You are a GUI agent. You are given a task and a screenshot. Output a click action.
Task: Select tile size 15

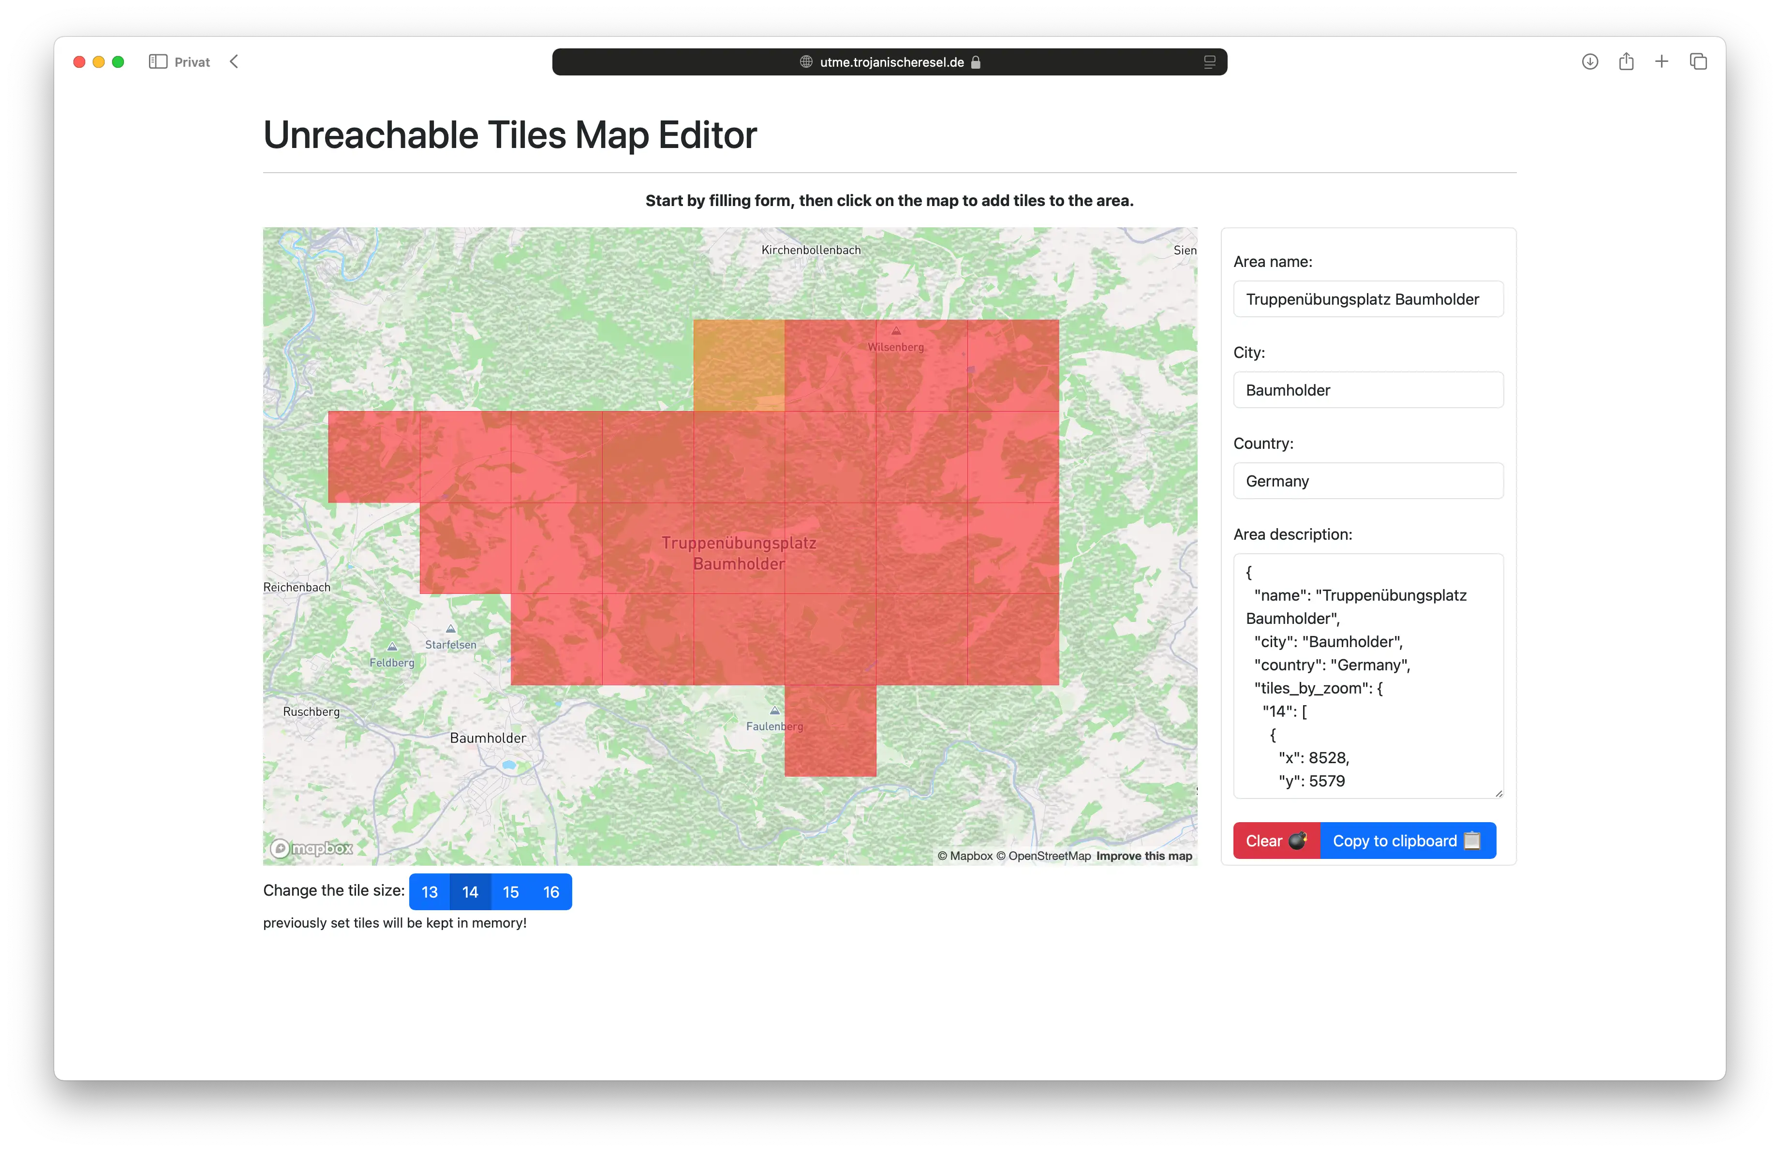tap(511, 892)
